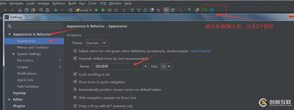Expand the Editor section
The image size is (294, 110).
(10, 100)
